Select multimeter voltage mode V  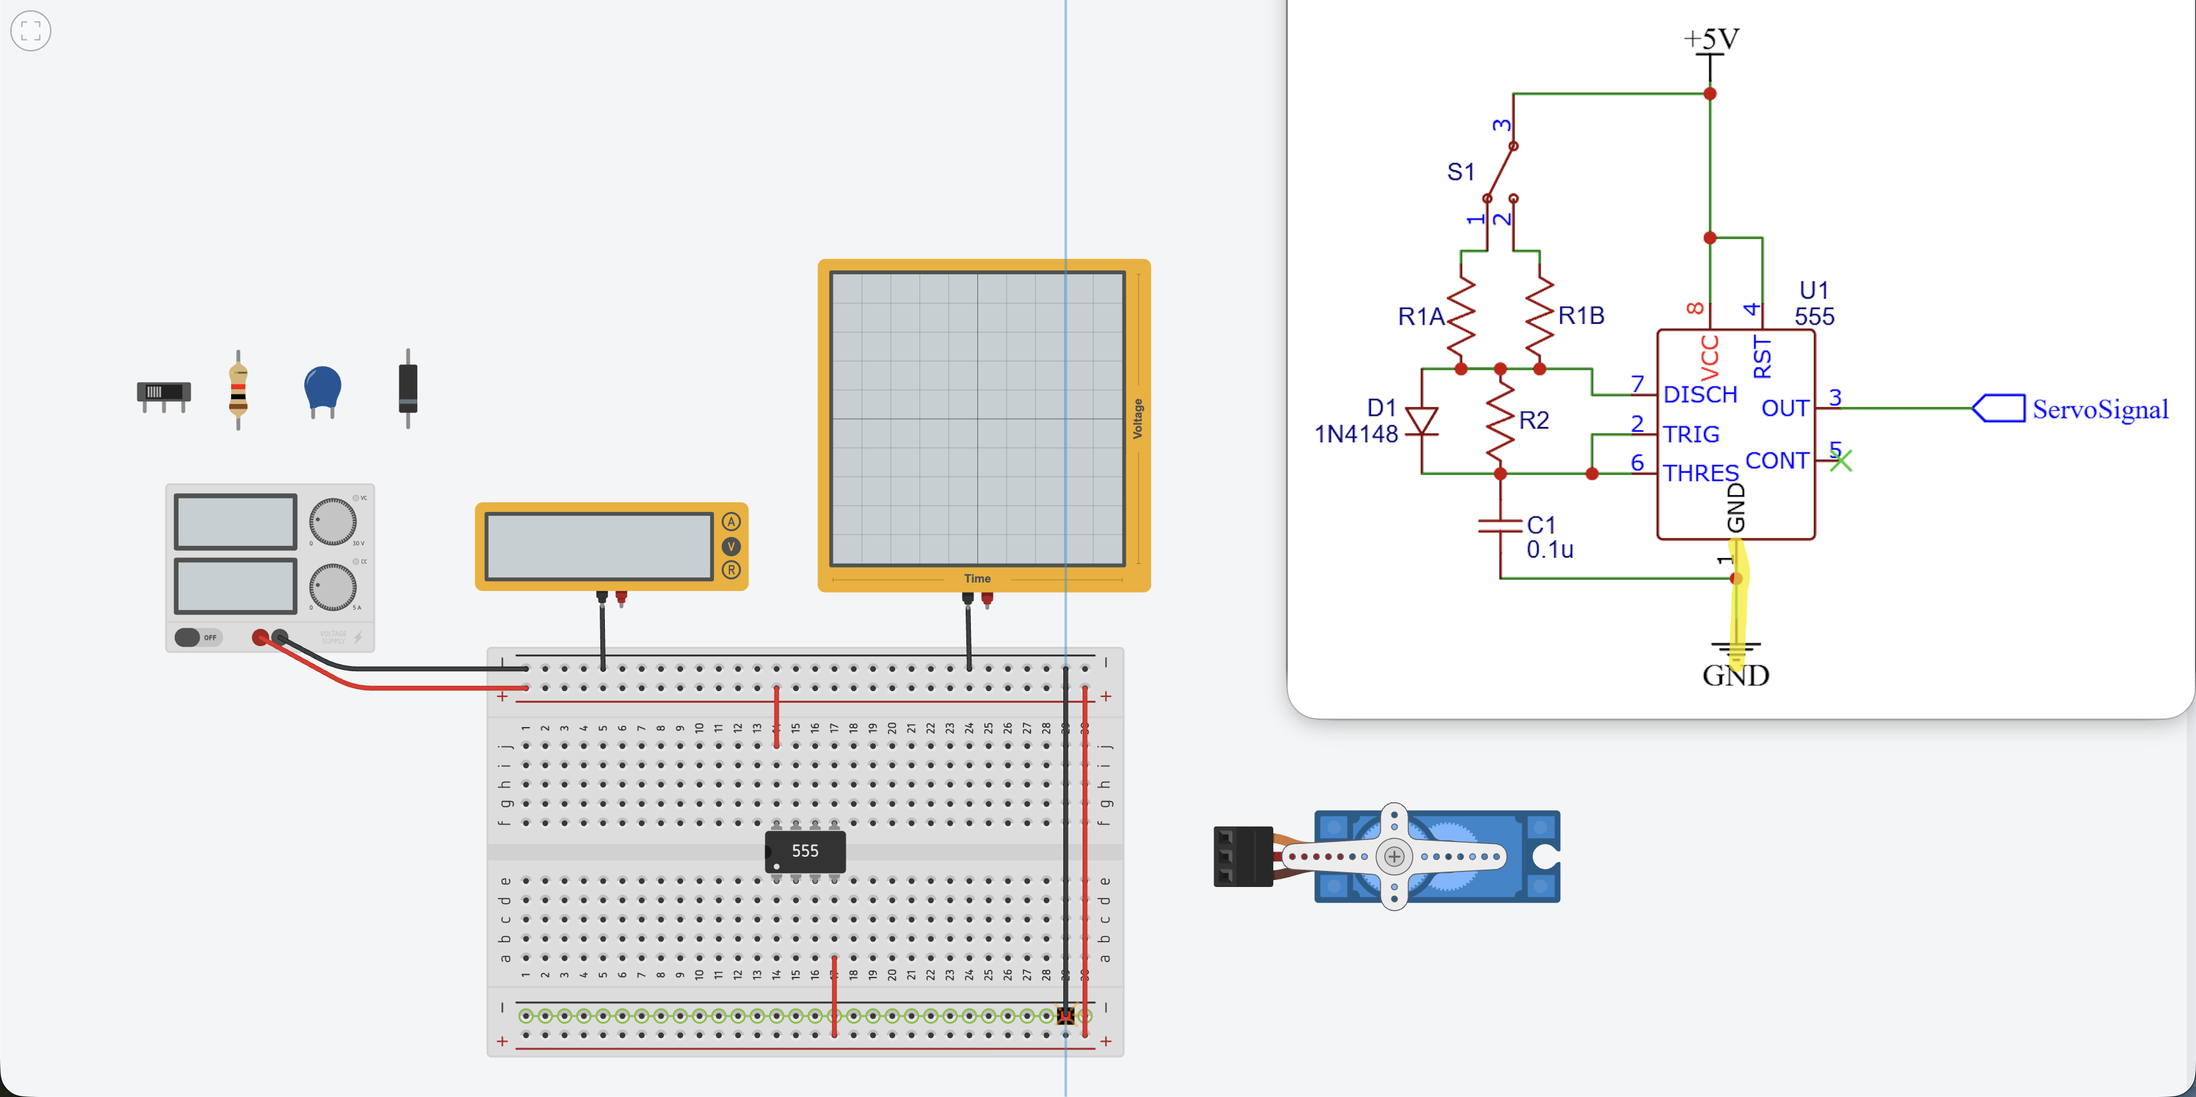coord(731,546)
